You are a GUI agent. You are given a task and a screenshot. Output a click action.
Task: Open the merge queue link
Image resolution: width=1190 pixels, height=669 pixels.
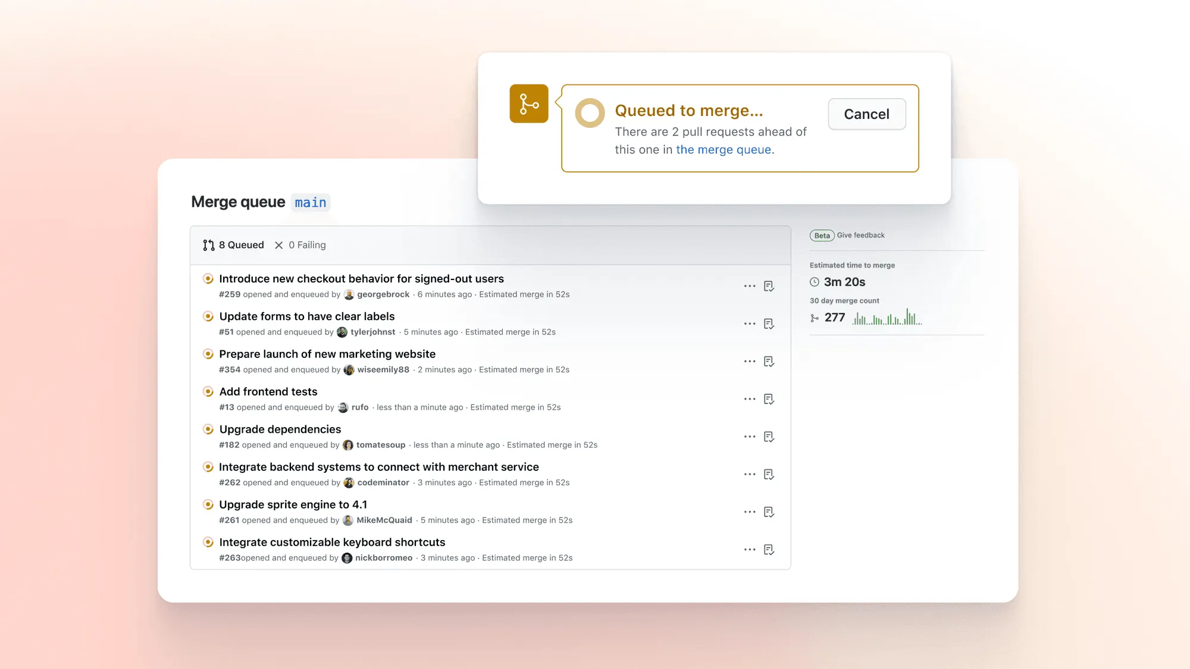point(724,149)
